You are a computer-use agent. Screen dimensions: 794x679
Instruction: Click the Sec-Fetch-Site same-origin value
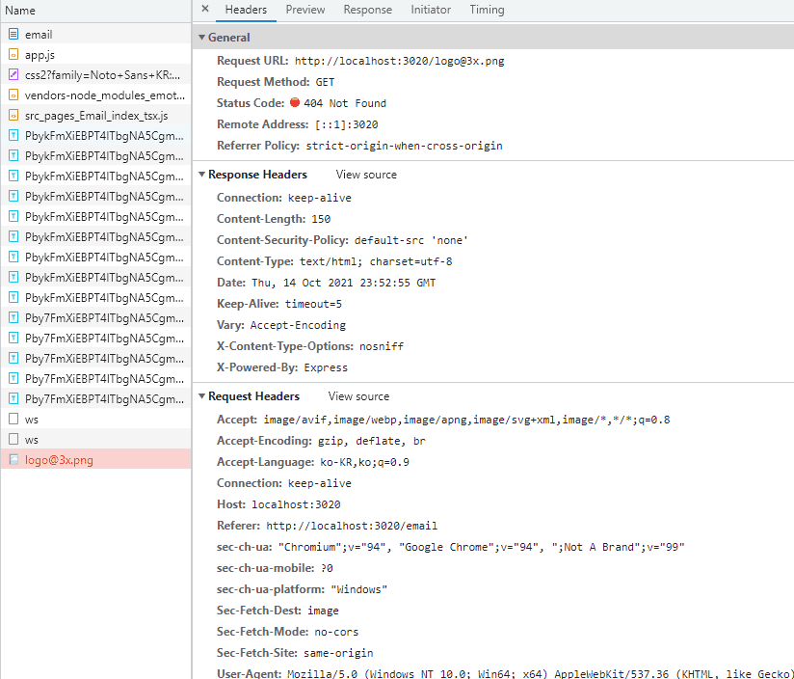click(338, 654)
